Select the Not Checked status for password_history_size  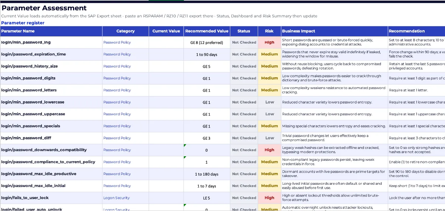point(244,66)
